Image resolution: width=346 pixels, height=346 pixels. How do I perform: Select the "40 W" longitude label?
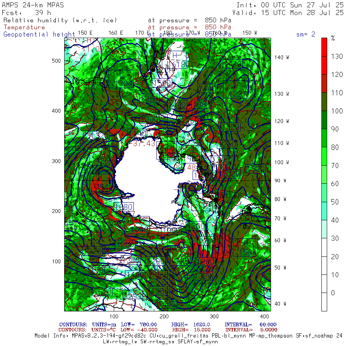tap(280, 304)
